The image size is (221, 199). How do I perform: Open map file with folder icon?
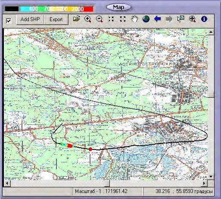pos(76,19)
